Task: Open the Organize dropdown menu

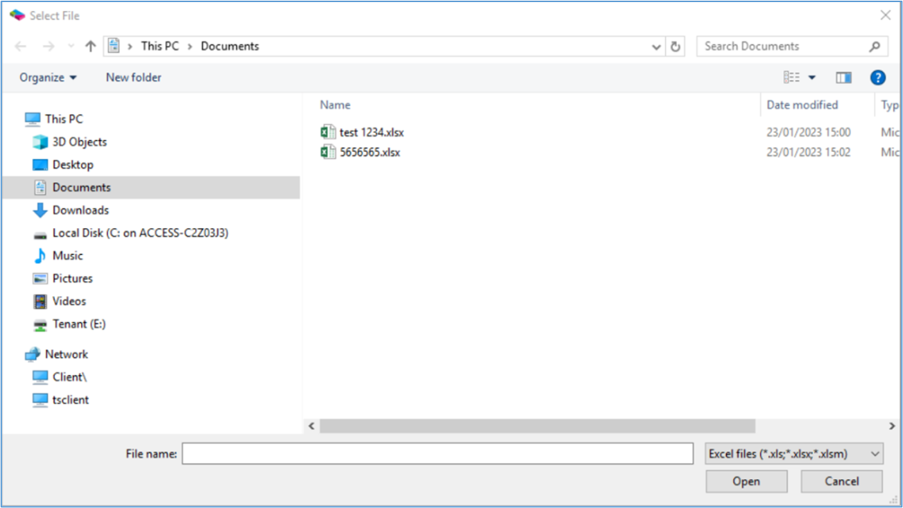Action: tap(46, 78)
